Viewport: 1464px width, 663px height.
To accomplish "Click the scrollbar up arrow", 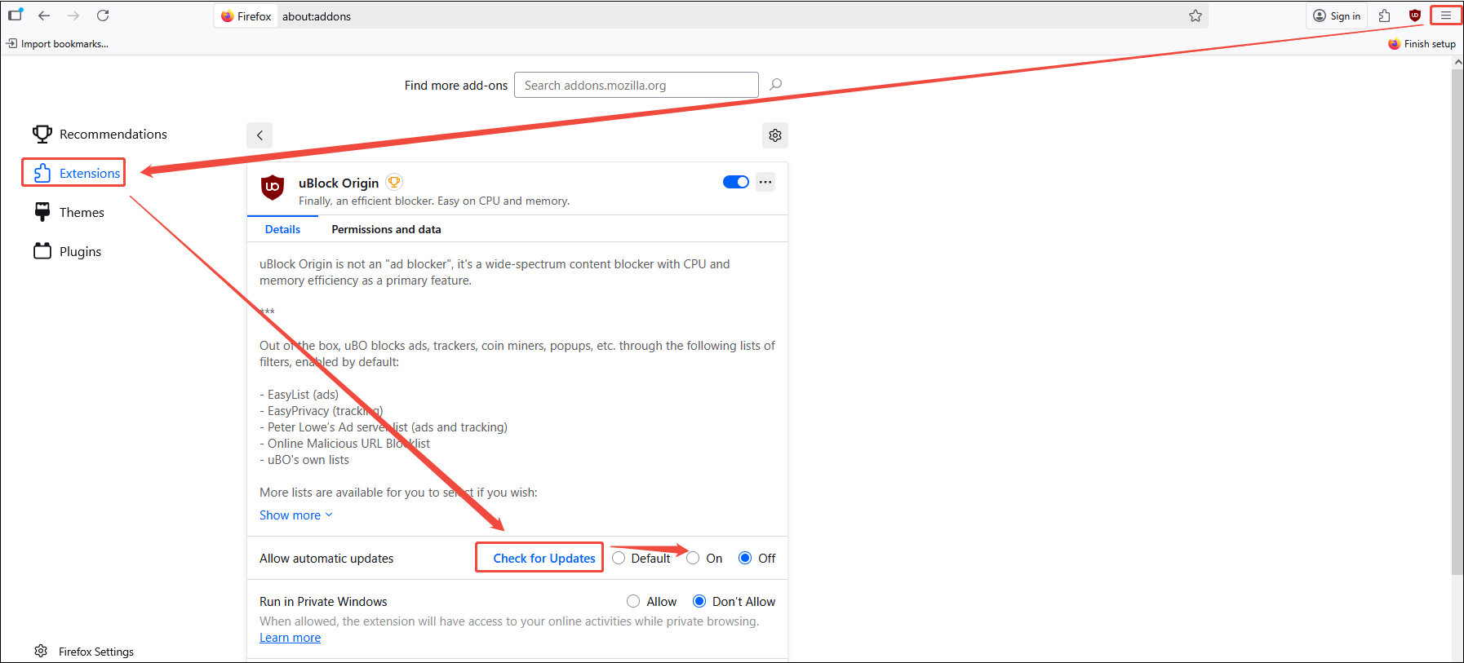I will pos(1457,62).
